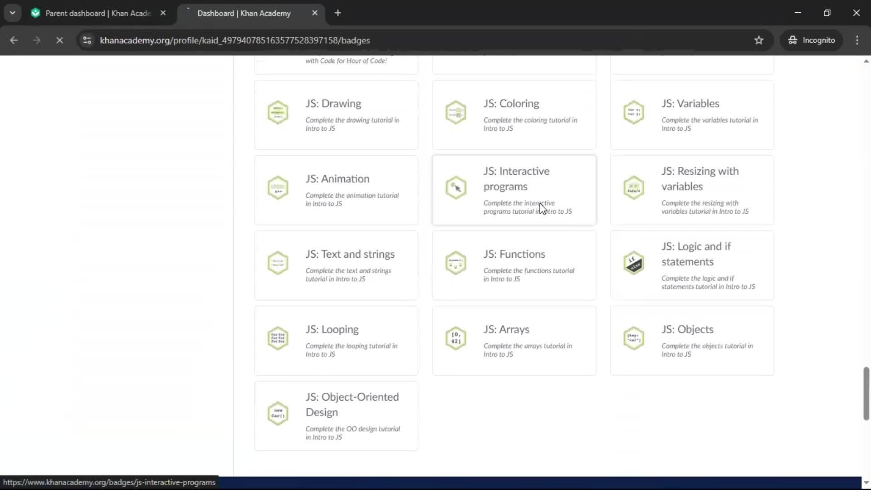This screenshot has height=490, width=871.
Task: Open the JS: Variables title link
Action: pos(690,103)
